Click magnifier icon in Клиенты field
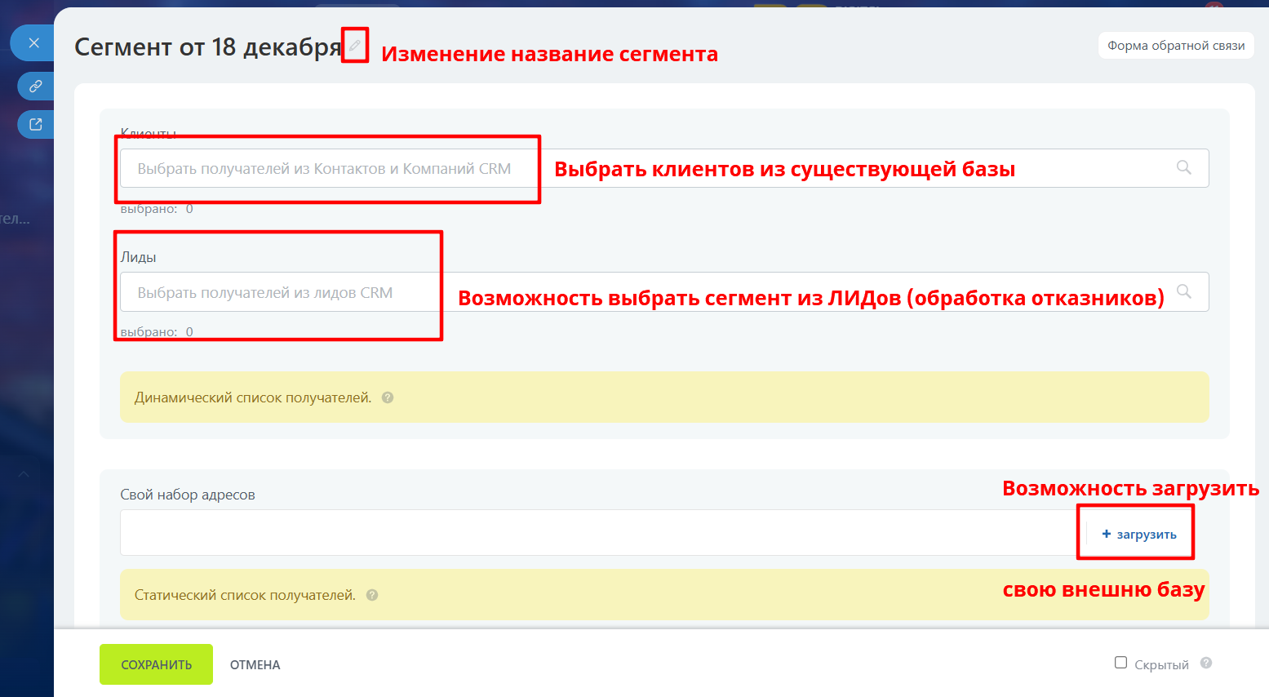Viewport: 1269px width, 697px height. coord(1184,167)
